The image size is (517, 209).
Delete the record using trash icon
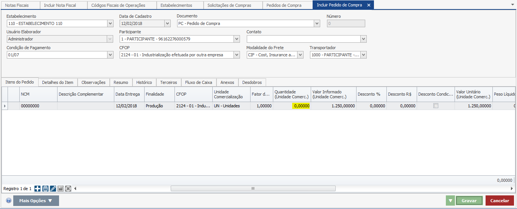pyautogui.click(x=45, y=189)
